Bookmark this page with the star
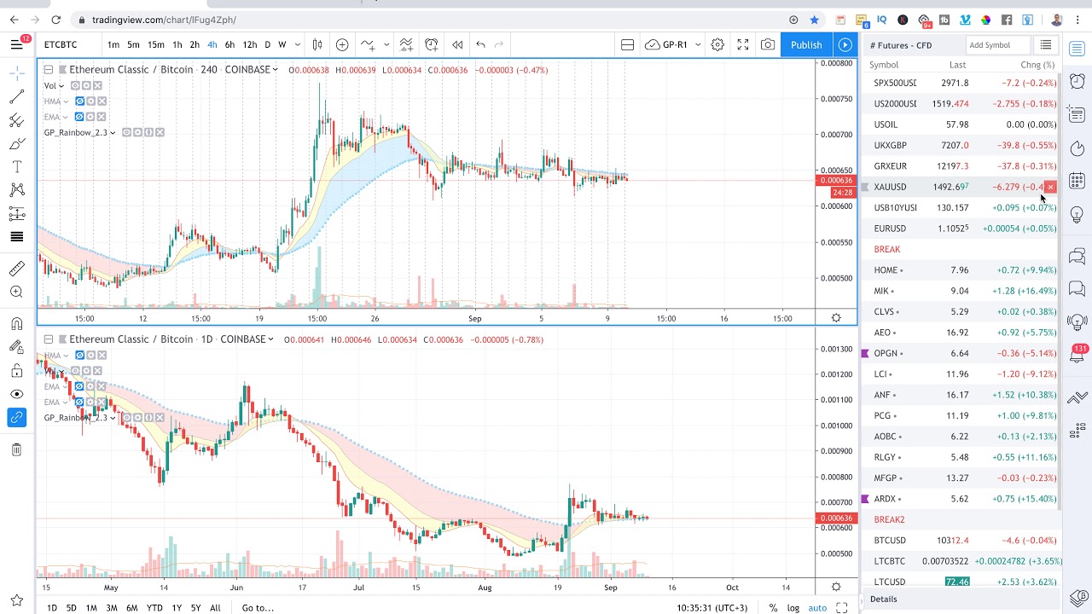This screenshot has height=614, width=1092. pyautogui.click(x=815, y=20)
